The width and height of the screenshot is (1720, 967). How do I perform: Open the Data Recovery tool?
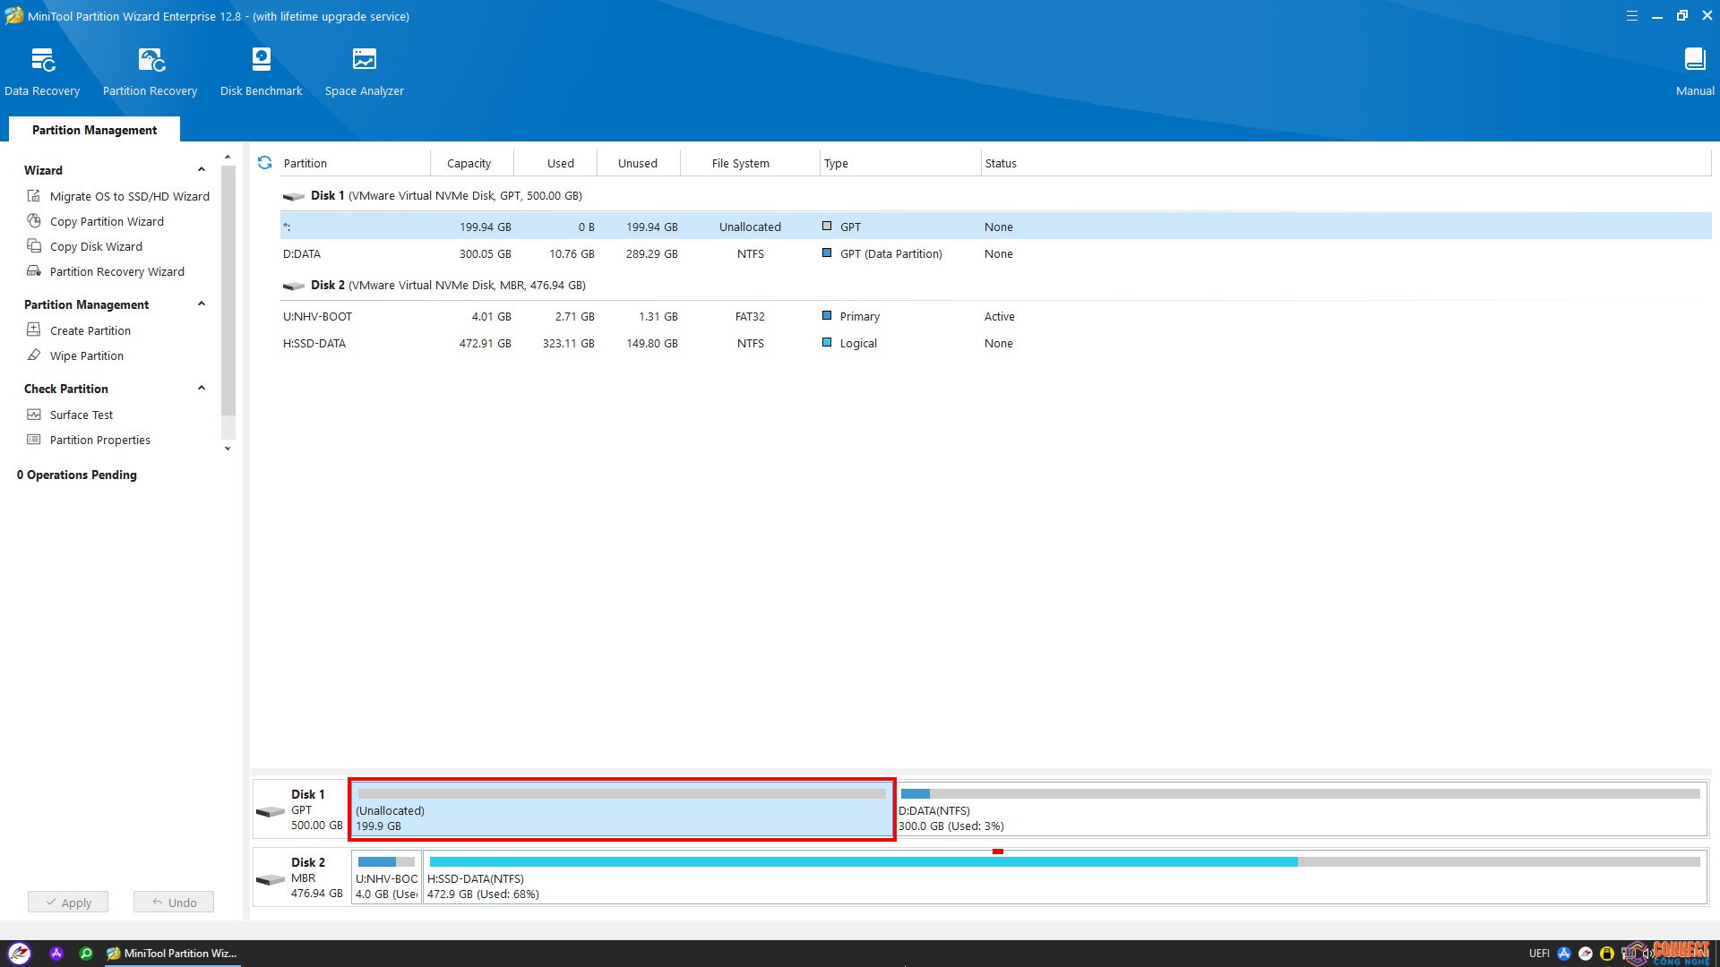pyautogui.click(x=42, y=72)
